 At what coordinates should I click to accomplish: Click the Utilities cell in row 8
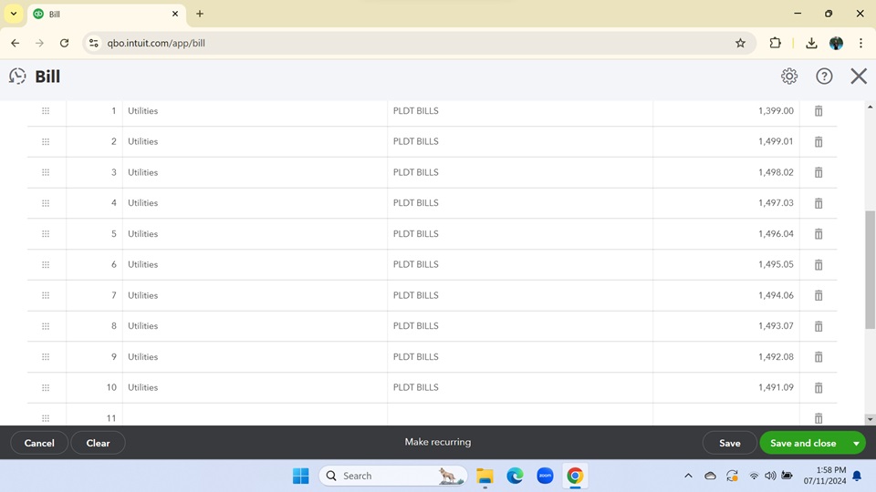[x=255, y=326]
